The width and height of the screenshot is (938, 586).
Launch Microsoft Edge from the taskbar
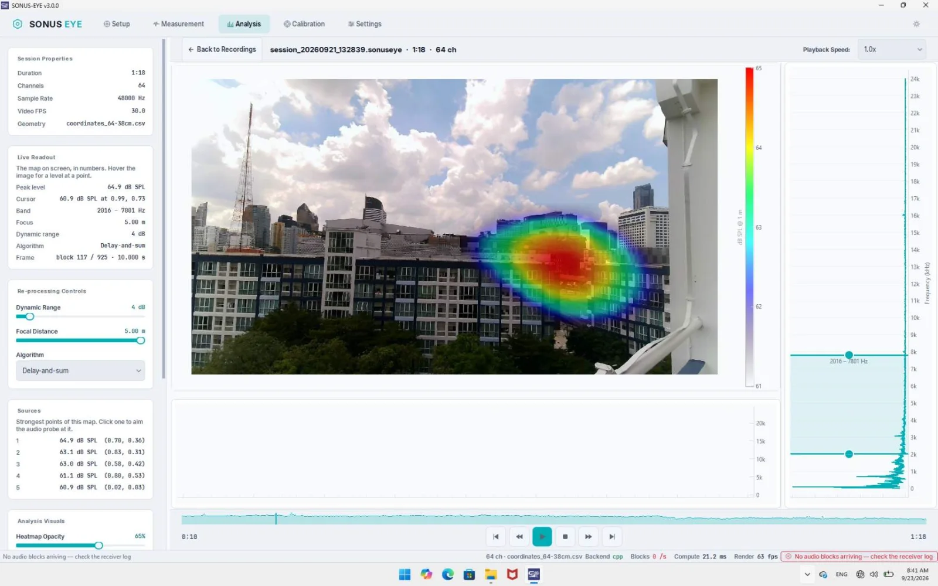click(448, 574)
